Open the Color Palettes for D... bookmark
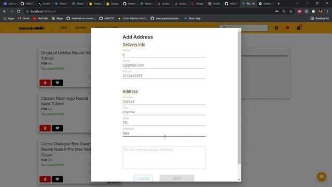Screen dimensions: 332x187 coord(133,19)
